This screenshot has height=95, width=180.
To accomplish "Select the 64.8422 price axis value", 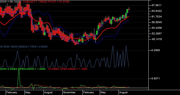I will 156,11.
